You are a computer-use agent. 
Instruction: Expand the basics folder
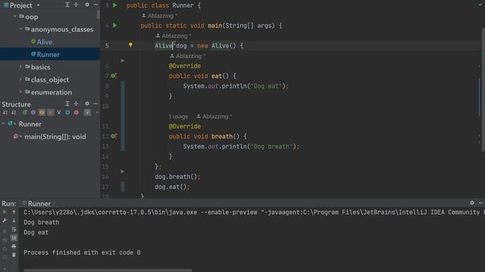(20, 66)
